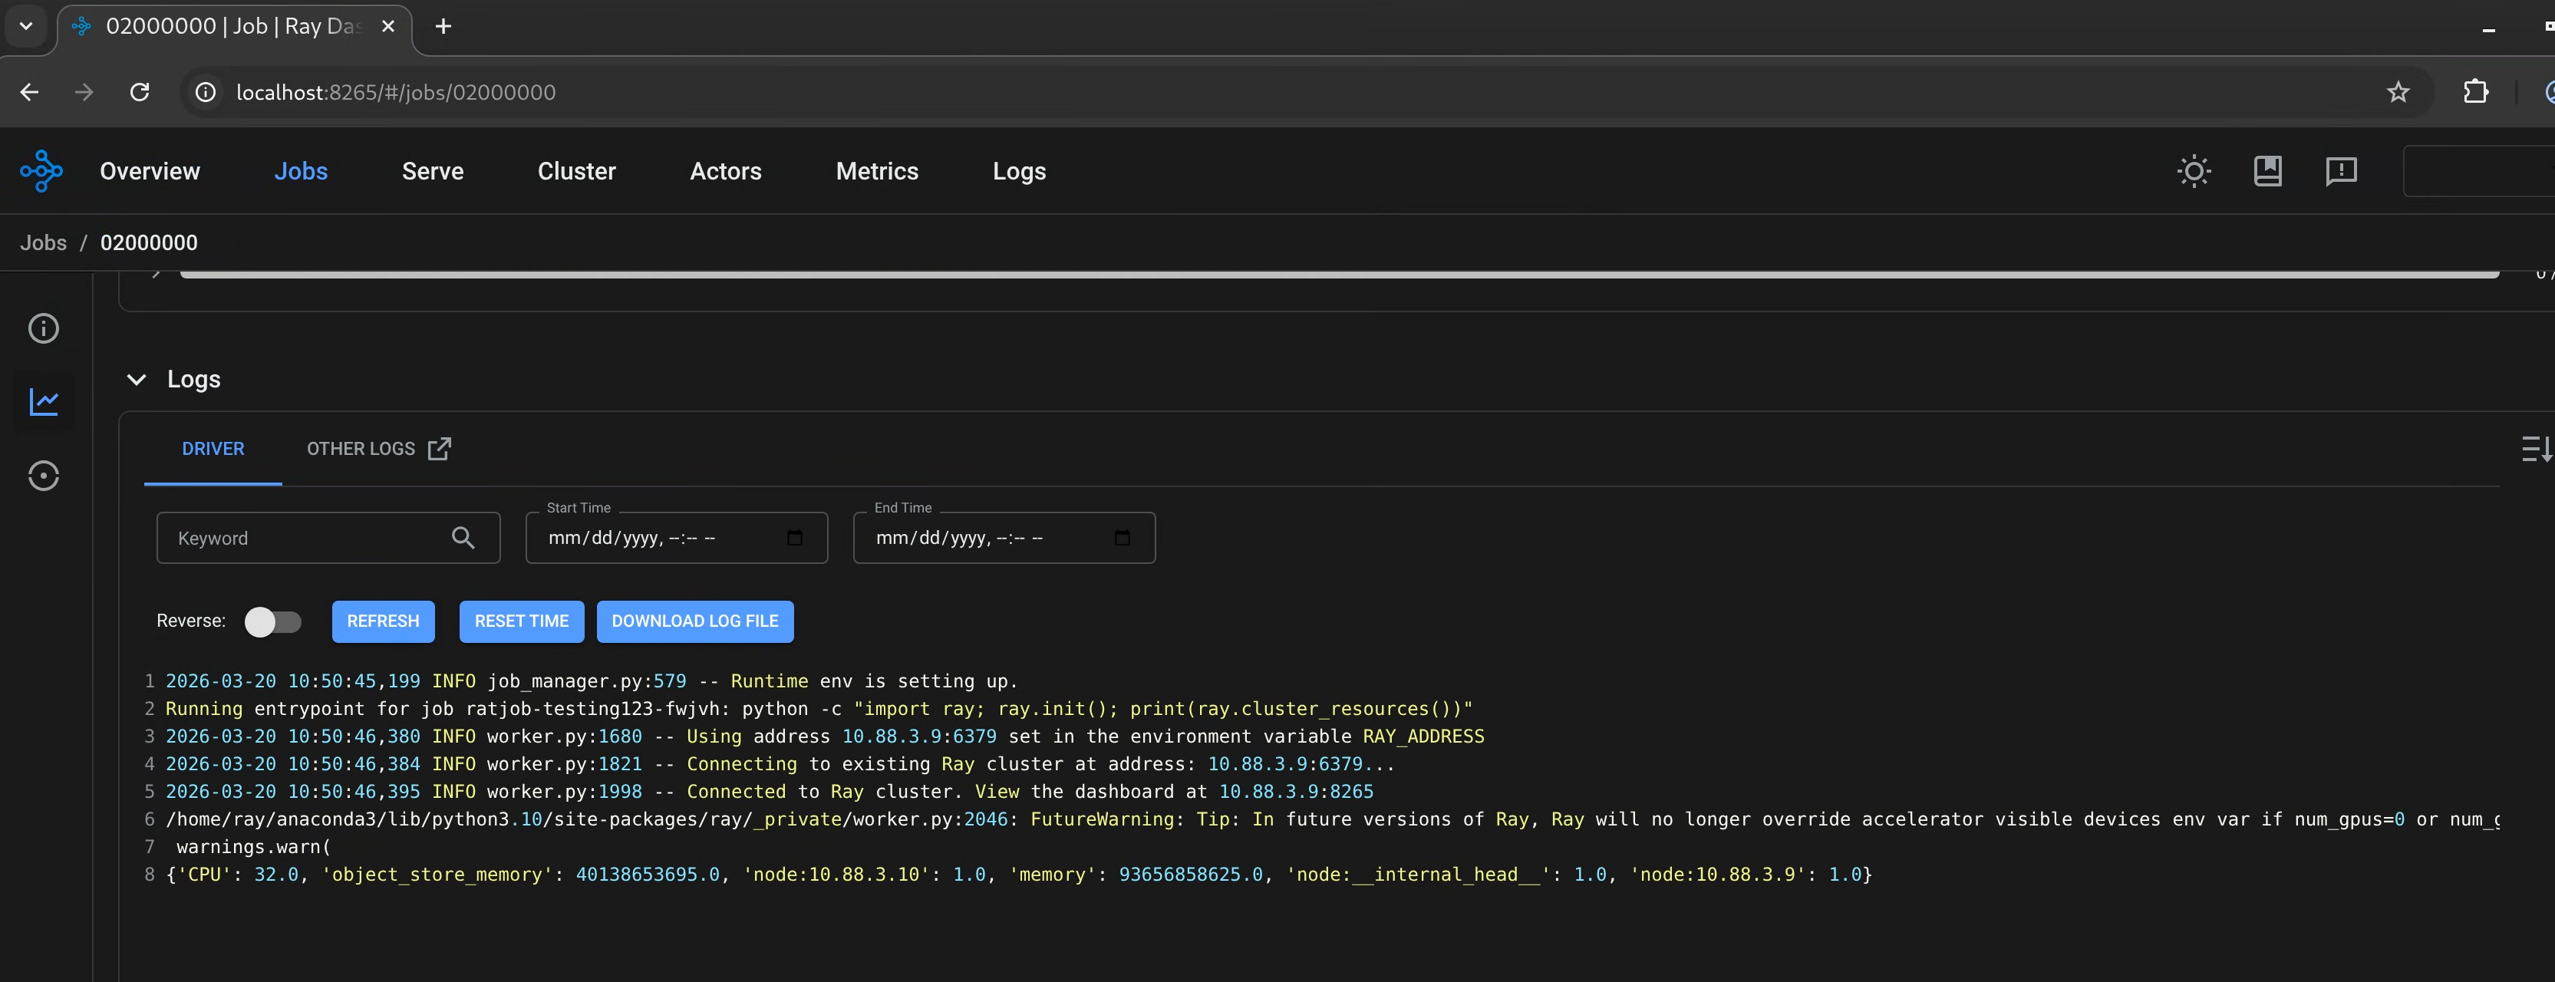This screenshot has height=982, width=2555.
Task: Switch to the OTHER LOGS tab
Action: point(377,450)
